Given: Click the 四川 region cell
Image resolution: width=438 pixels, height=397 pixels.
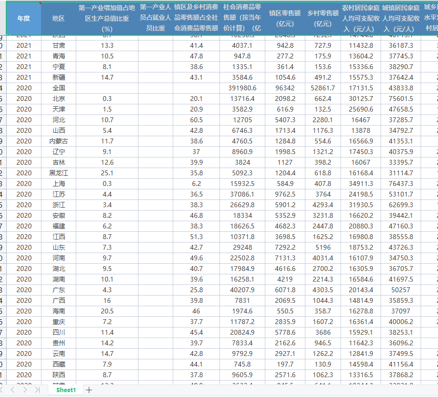Looking at the screenshot, I should tap(58, 333).
